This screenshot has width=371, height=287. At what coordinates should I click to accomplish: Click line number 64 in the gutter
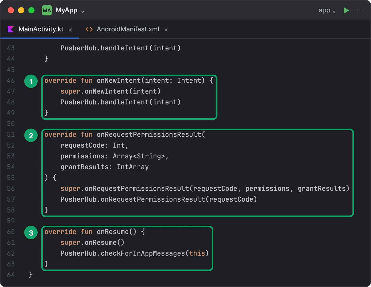point(11,275)
